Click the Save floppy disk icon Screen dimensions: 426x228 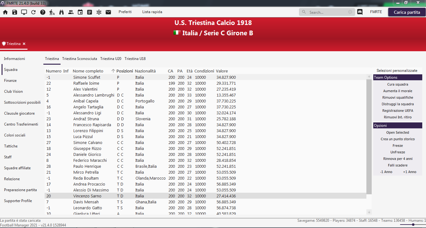15,12
